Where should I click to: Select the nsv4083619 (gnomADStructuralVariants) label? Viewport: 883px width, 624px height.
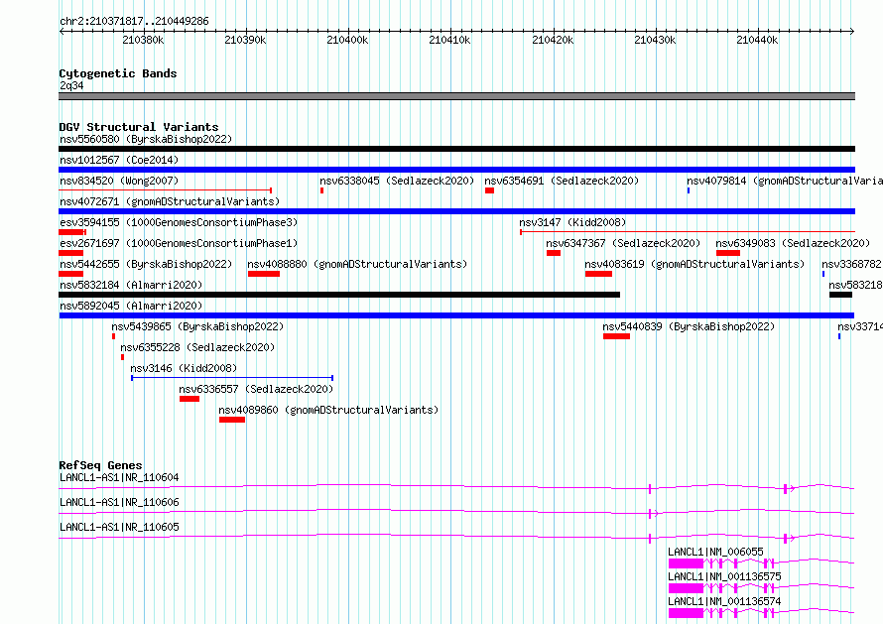[x=694, y=264]
